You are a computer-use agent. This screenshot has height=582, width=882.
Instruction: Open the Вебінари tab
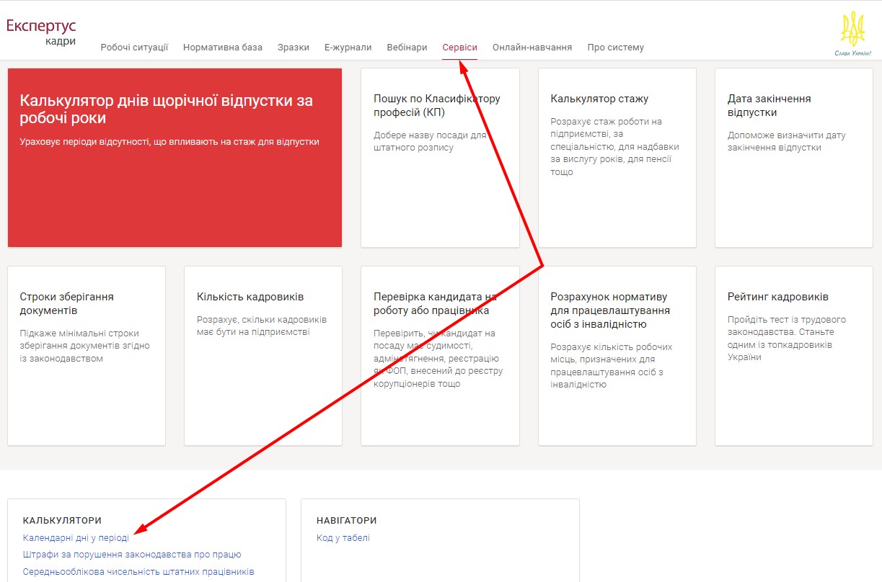coord(407,48)
